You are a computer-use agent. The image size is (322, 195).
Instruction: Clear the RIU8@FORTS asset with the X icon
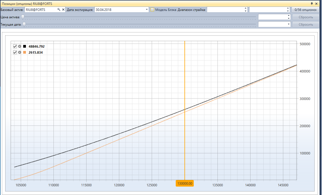63,10
